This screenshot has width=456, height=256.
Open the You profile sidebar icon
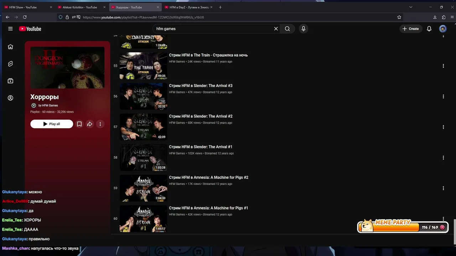[10, 98]
